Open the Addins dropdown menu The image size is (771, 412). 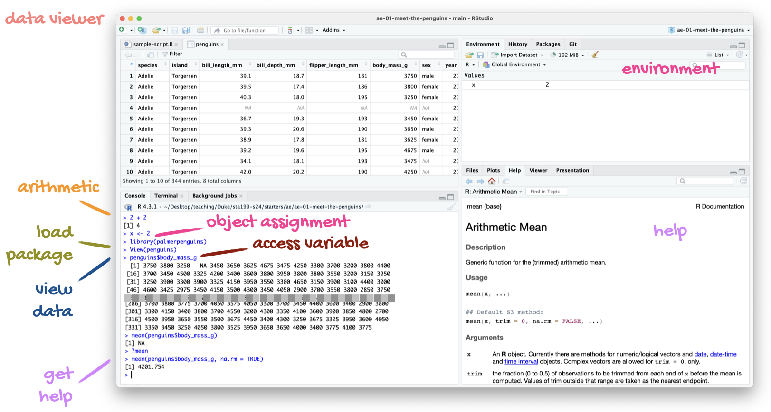point(333,30)
